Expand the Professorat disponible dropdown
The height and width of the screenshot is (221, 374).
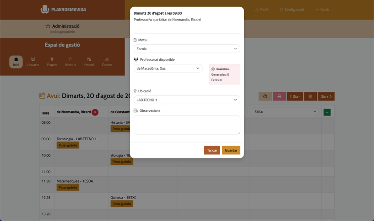[168, 68]
